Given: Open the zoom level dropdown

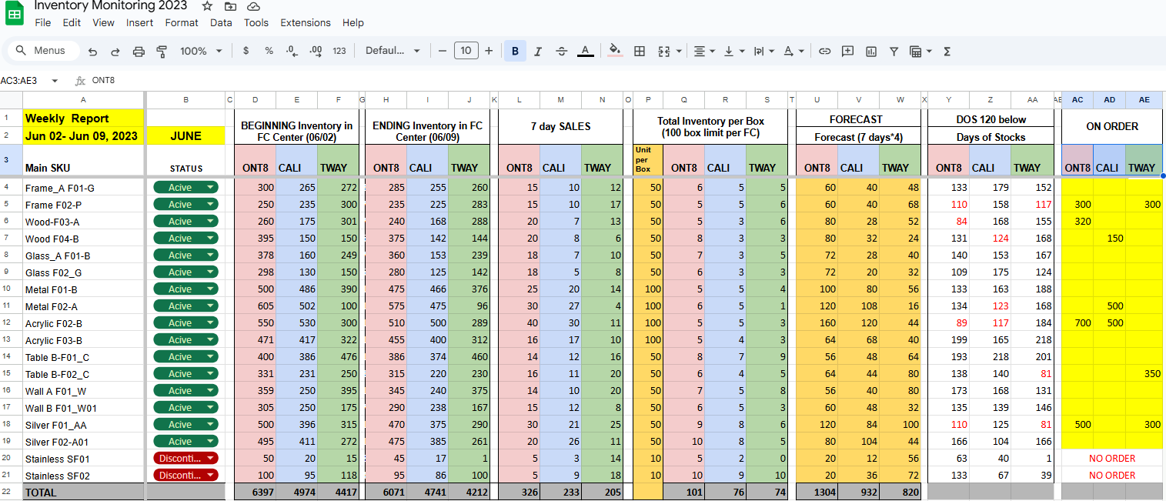Looking at the screenshot, I should pyautogui.click(x=200, y=51).
